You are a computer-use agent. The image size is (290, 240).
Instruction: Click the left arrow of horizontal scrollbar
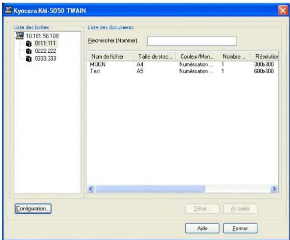[x=90, y=189]
